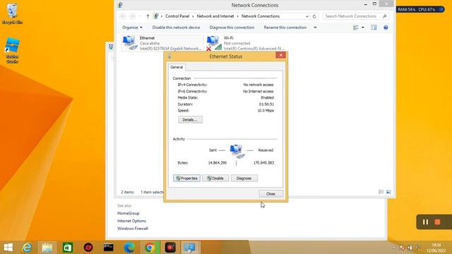Click Diagnose this connection

coord(232,28)
